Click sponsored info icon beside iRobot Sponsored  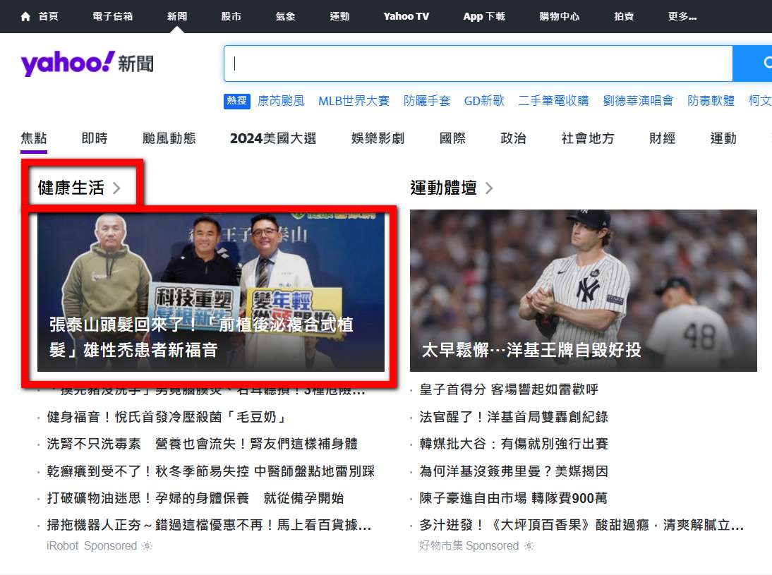(147, 545)
